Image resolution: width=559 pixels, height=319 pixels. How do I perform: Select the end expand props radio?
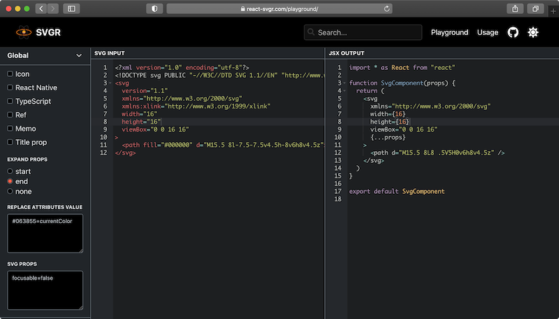click(10, 181)
